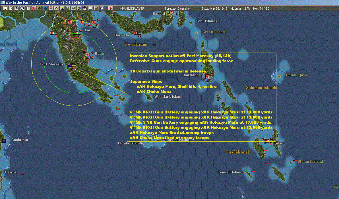Select the green unit marker on New Britain

(126, 25)
